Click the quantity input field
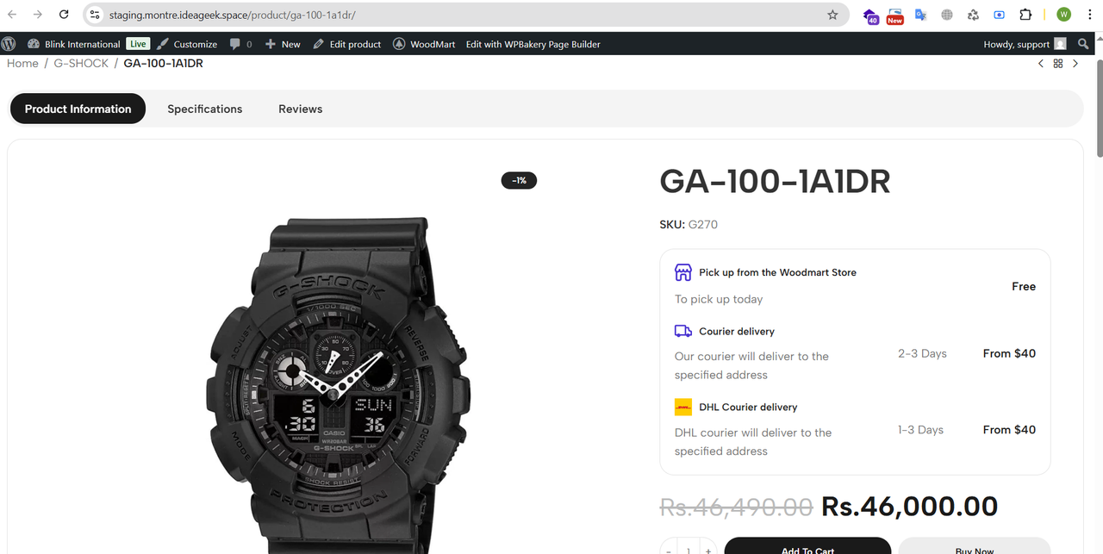Viewport: 1103px width, 554px height. [689, 549]
